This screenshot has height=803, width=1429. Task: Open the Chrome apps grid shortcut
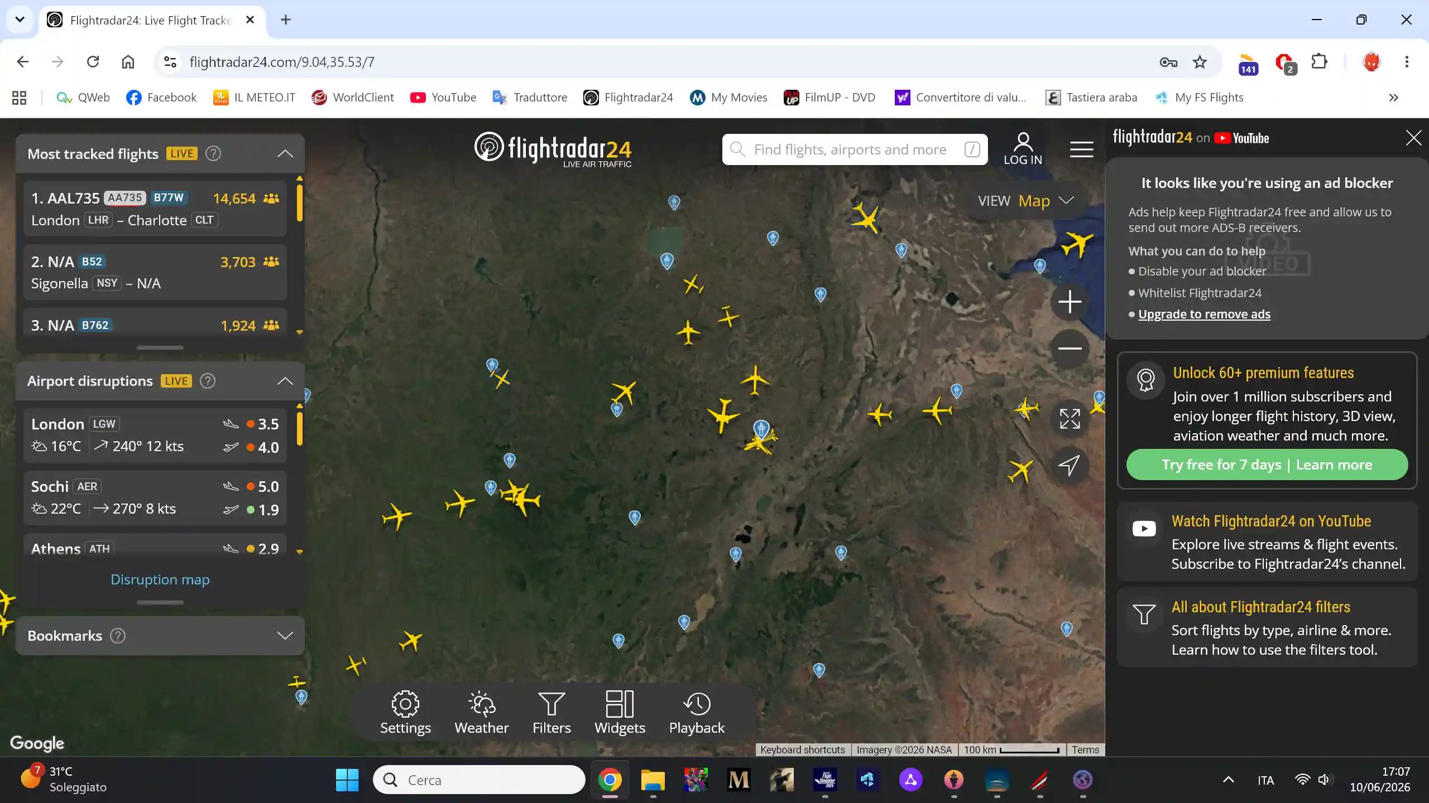point(19,98)
